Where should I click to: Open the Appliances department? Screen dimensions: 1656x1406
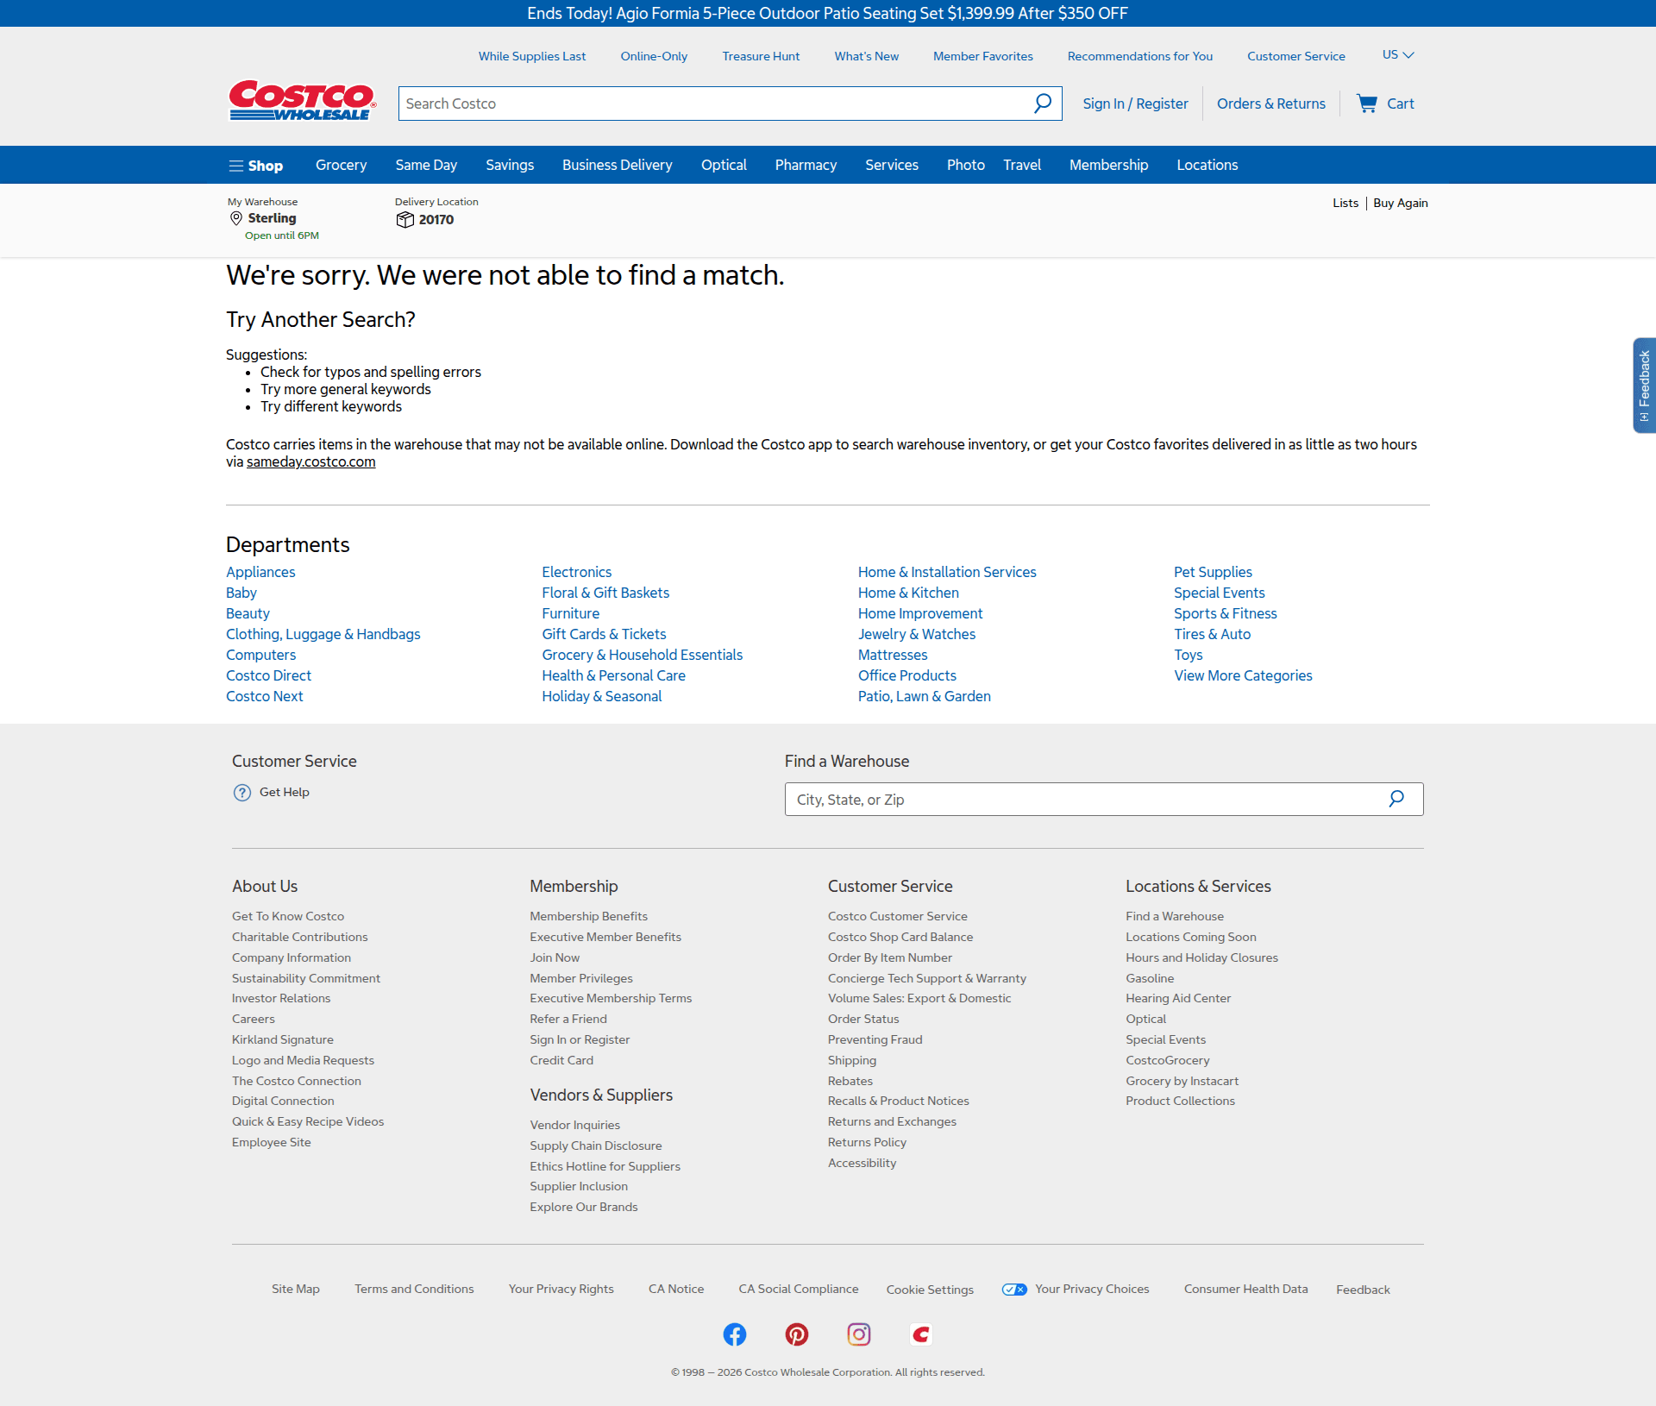[260, 572]
